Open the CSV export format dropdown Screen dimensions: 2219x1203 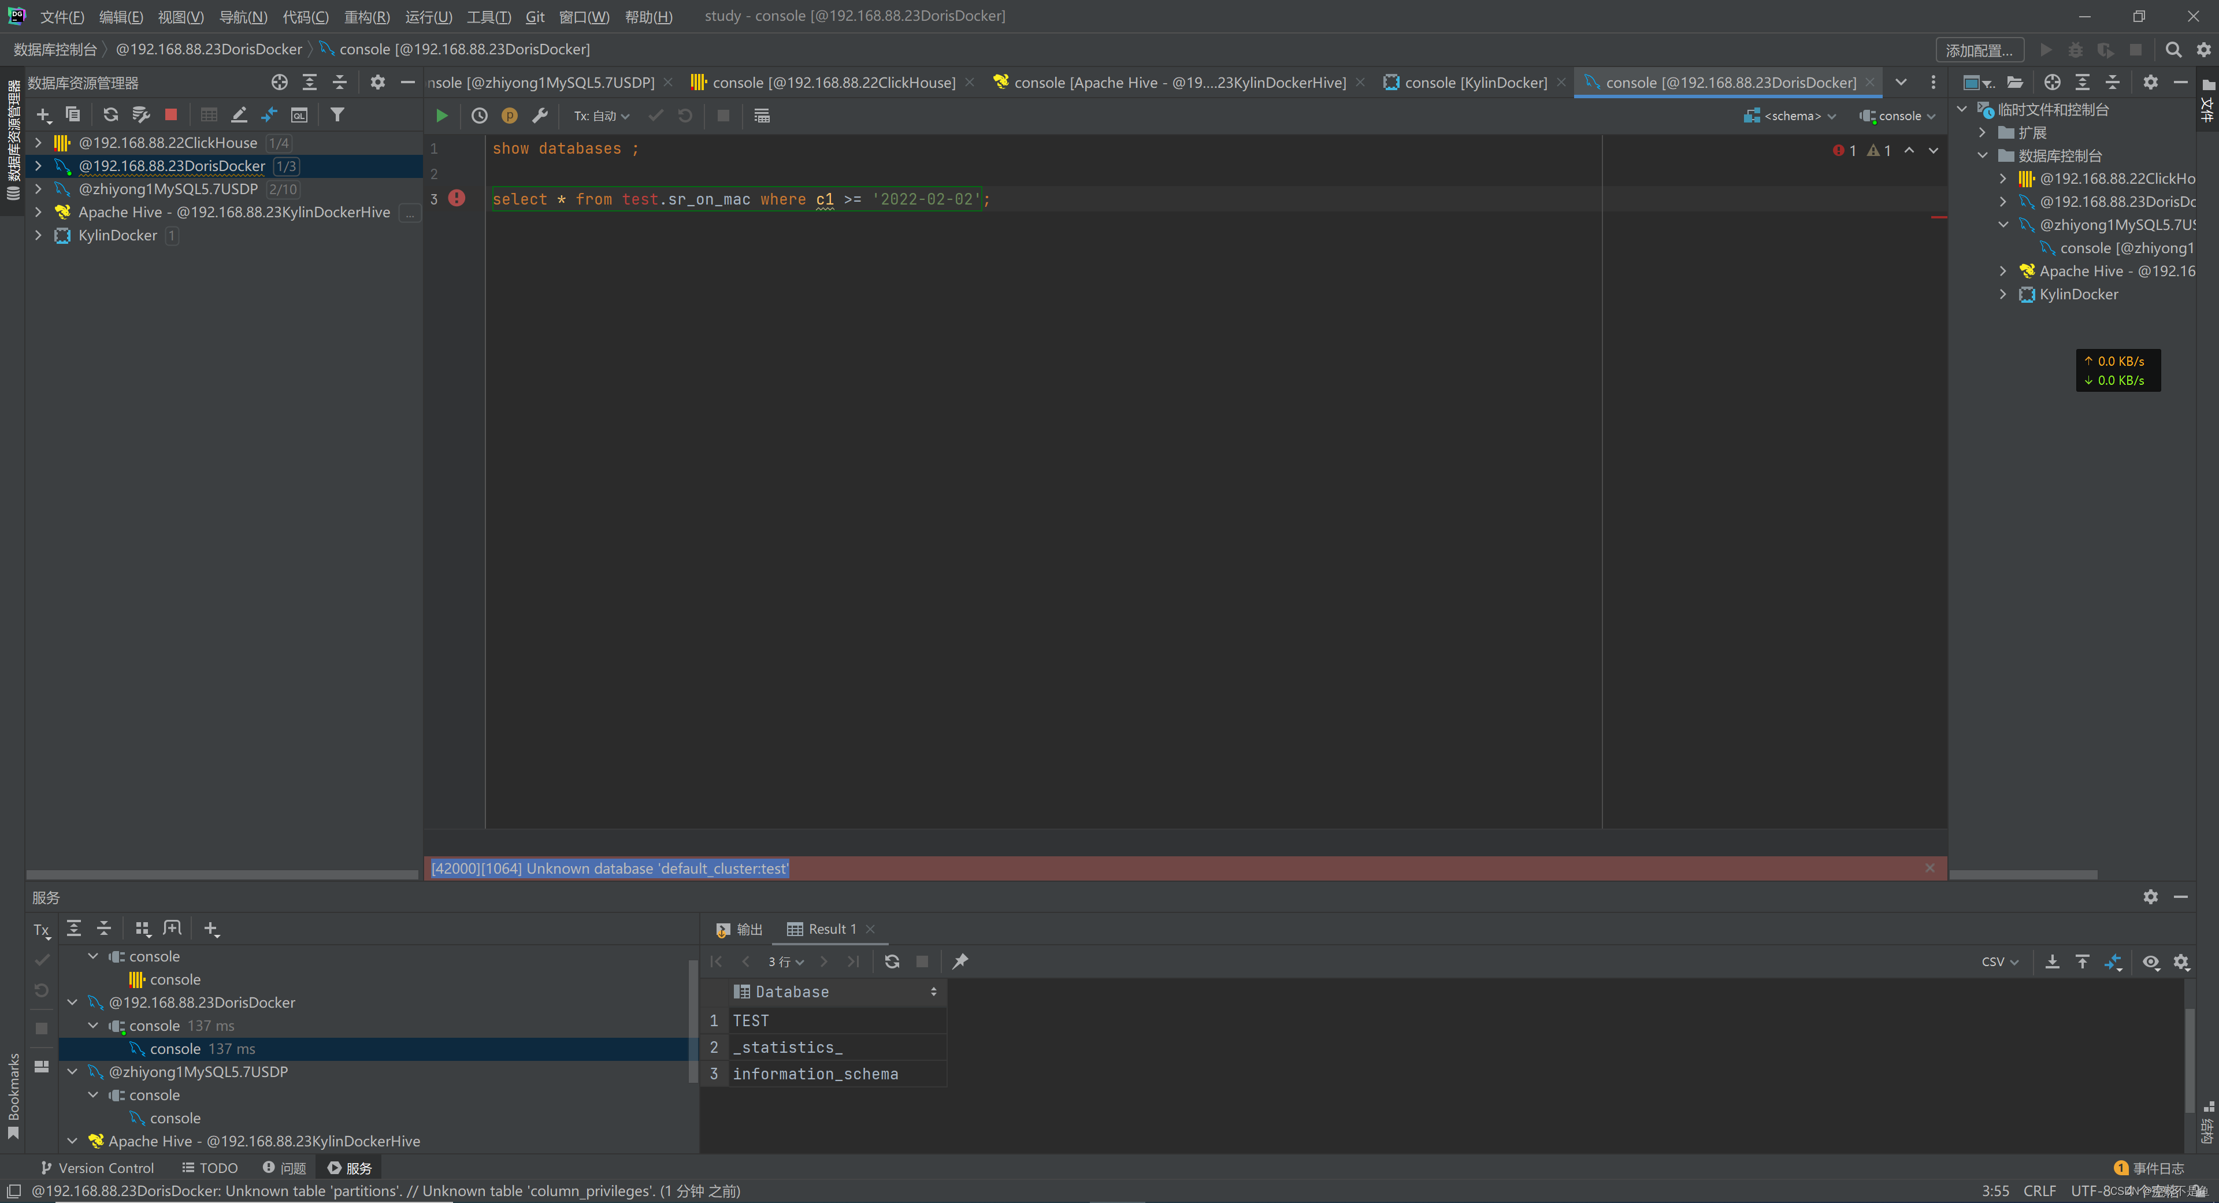pos(1999,961)
